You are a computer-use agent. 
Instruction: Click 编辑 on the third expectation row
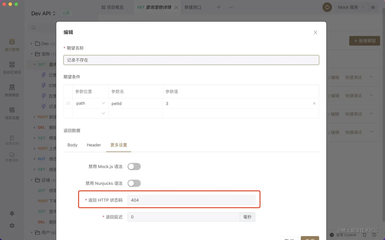coord(335,114)
